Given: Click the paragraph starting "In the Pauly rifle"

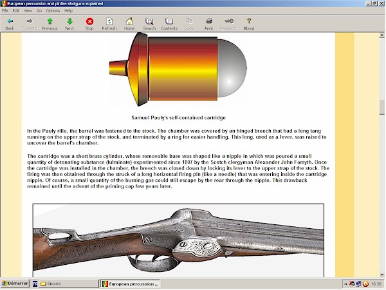Looking at the screenshot, I should click(x=177, y=137).
